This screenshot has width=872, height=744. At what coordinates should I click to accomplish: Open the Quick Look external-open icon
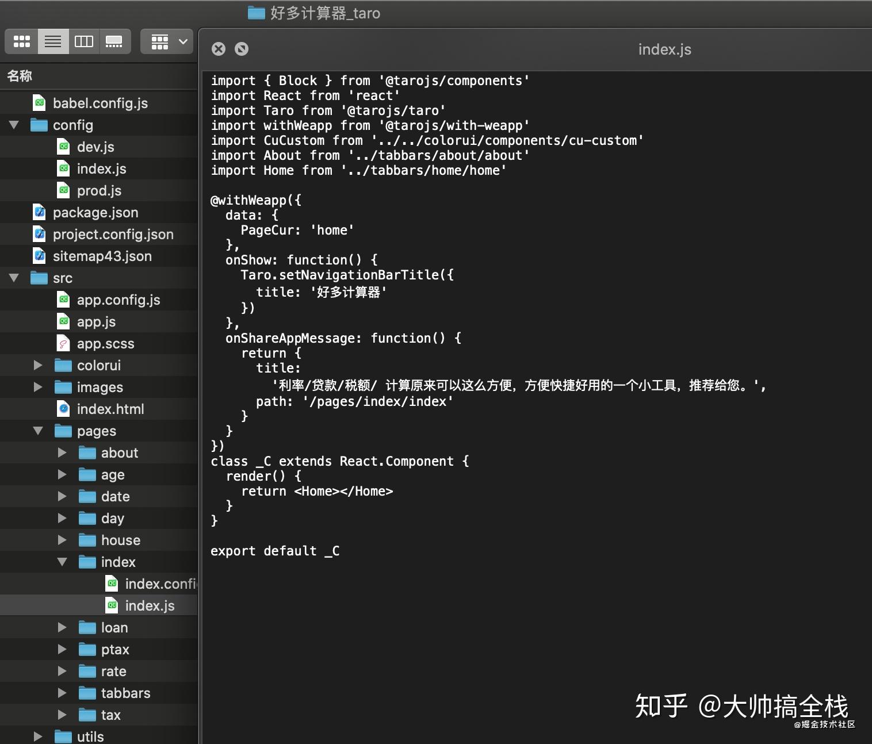[x=242, y=49]
